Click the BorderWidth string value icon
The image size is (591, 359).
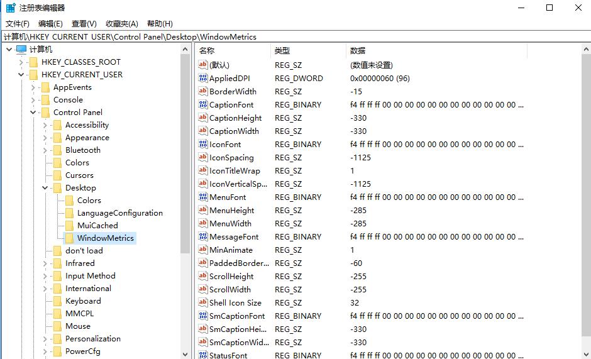click(203, 91)
